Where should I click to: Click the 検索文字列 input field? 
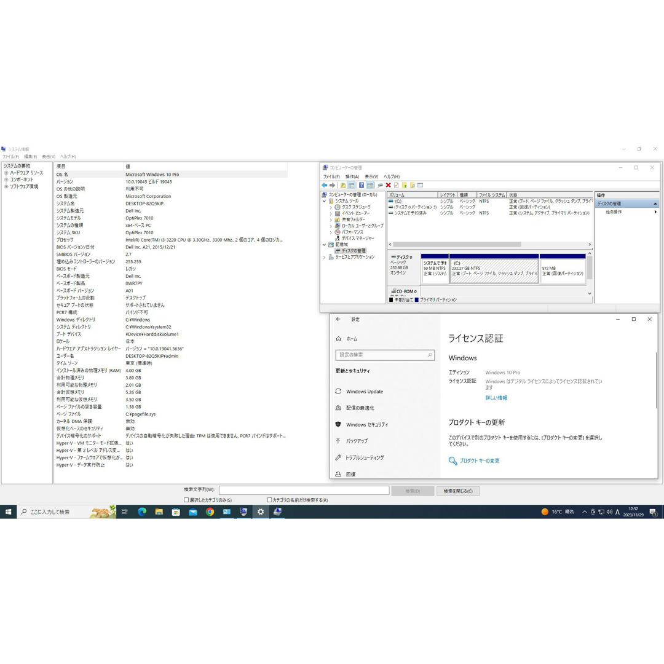point(304,491)
